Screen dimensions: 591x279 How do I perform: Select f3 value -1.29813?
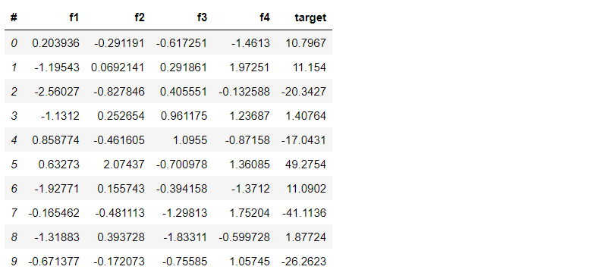tap(184, 213)
